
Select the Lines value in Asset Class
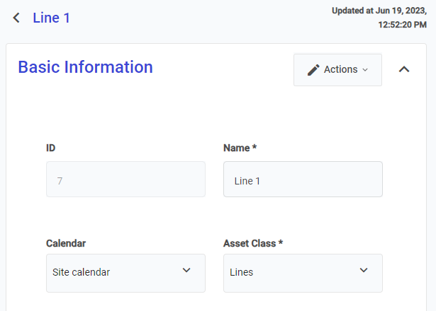pyautogui.click(x=242, y=272)
